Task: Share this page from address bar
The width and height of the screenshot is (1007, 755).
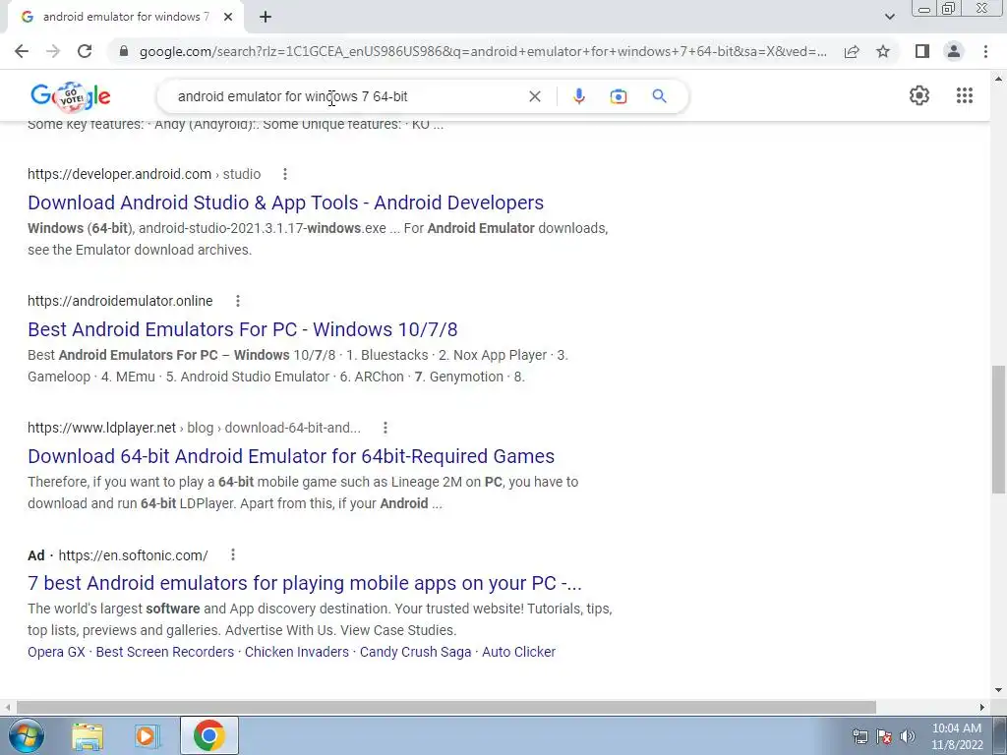Action: [x=852, y=51]
